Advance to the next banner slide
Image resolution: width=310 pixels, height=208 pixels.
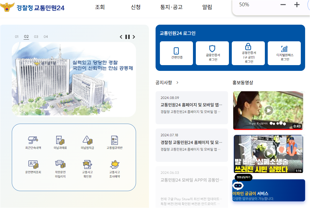(134, 37)
